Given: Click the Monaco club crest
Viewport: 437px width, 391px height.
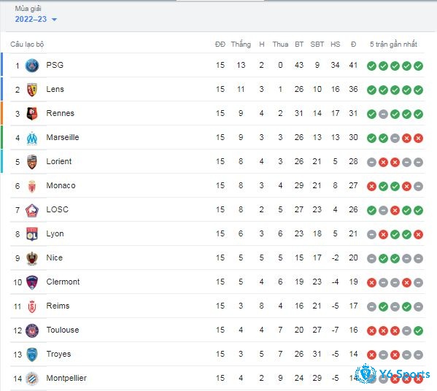Looking at the screenshot, I should pyautogui.click(x=32, y=186).
